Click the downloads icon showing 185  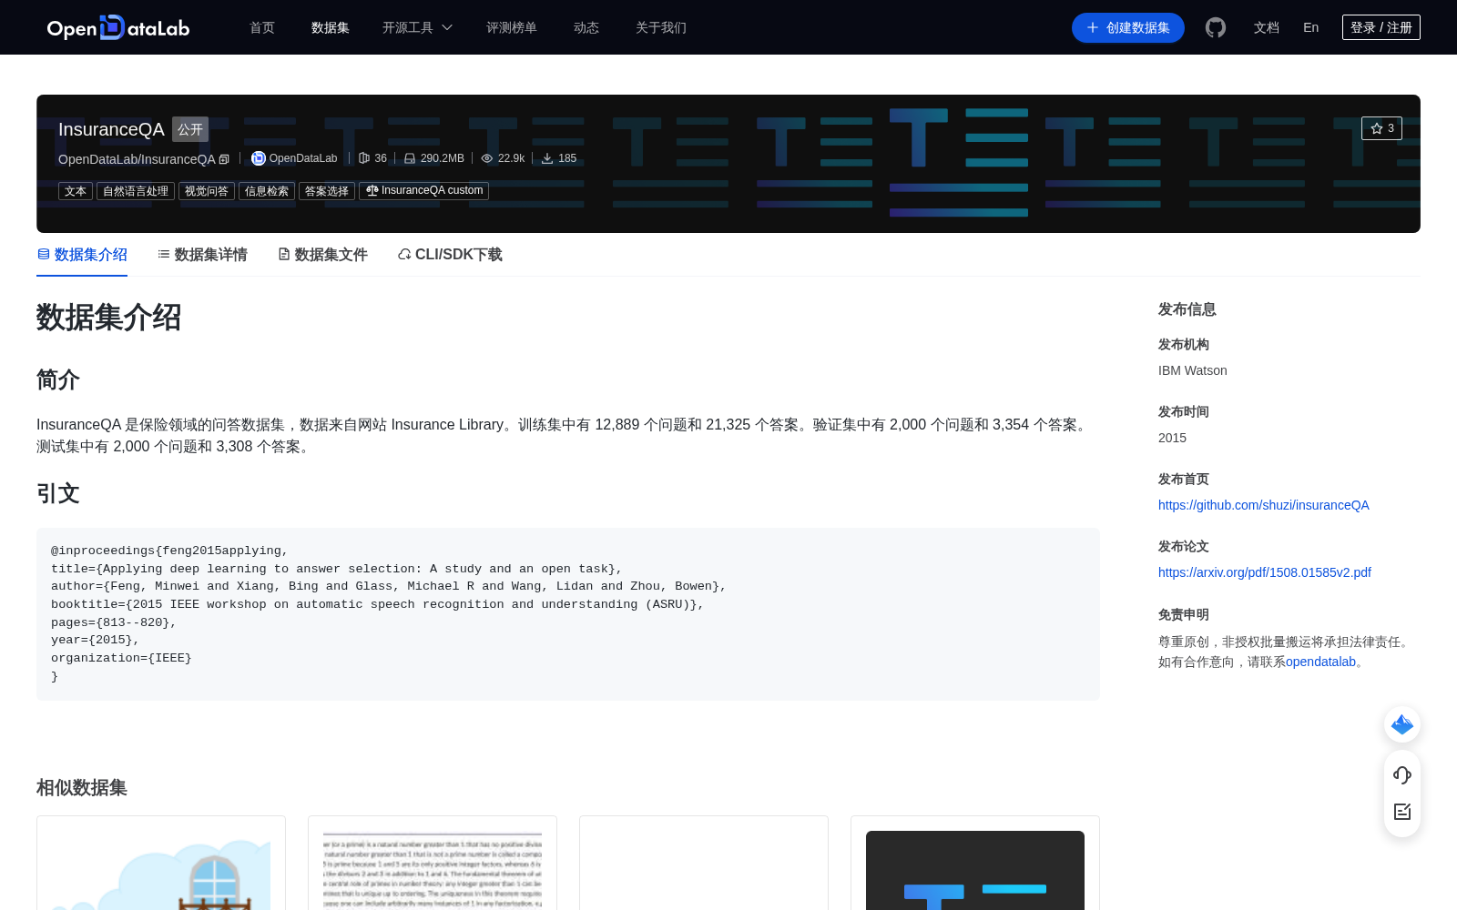click(x=547, y=158)
